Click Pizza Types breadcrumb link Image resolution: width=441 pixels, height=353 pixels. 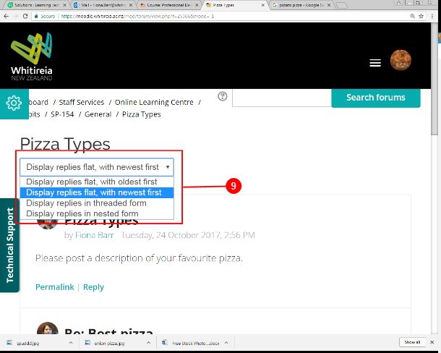(142, 114)
